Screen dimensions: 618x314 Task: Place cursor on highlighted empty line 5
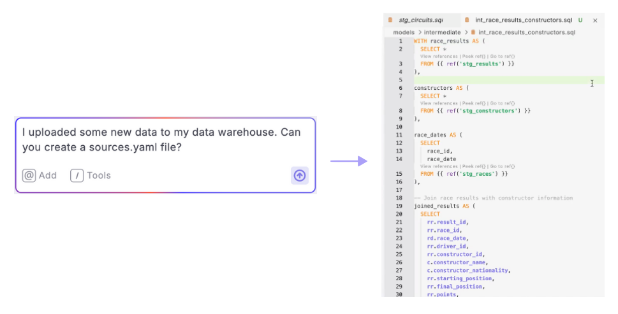coord(497,80)
